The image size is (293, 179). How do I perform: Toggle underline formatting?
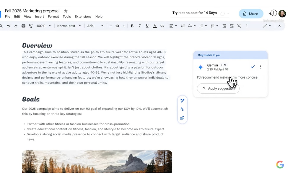(x=147, y=26)
